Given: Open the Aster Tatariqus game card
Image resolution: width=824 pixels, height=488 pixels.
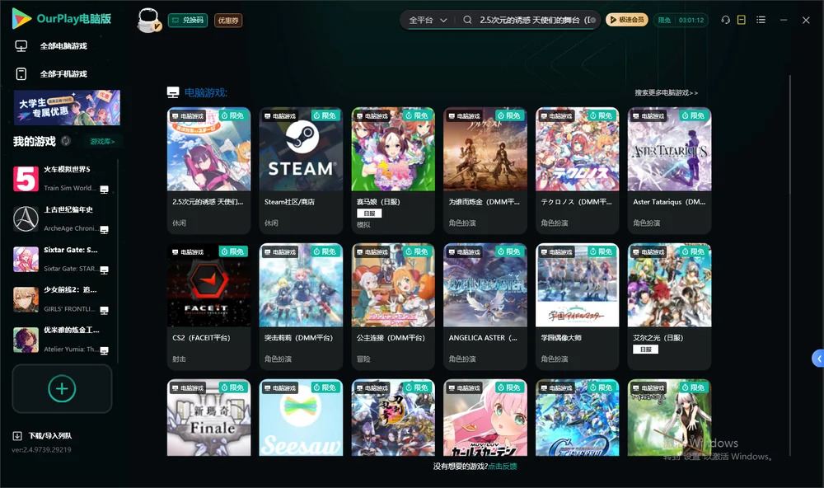Looking at the screenshot, I should coord(669,171).
